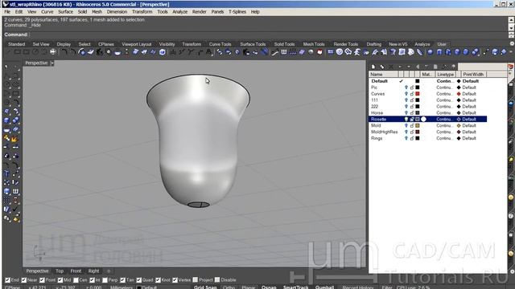Open red color swatch of Curves layer
This screenshot has height=289, width=515.
[x=418, y=94]
